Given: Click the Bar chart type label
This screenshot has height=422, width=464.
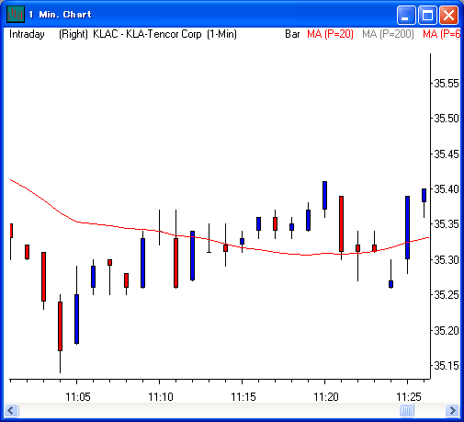Looking at the screenshot, I should point(292,34).
